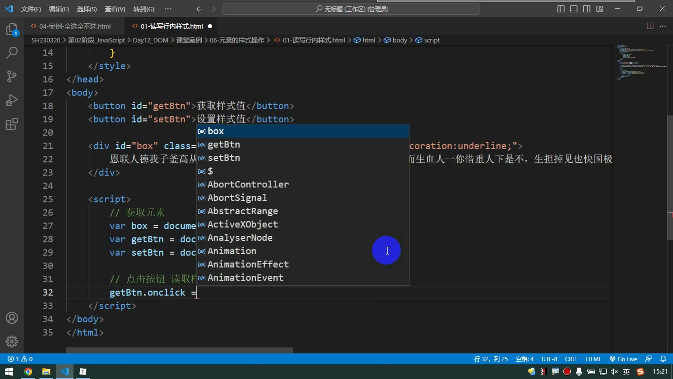Open the Run and Debug view
This screenshot has height=379, width=673.
[12, 100]
